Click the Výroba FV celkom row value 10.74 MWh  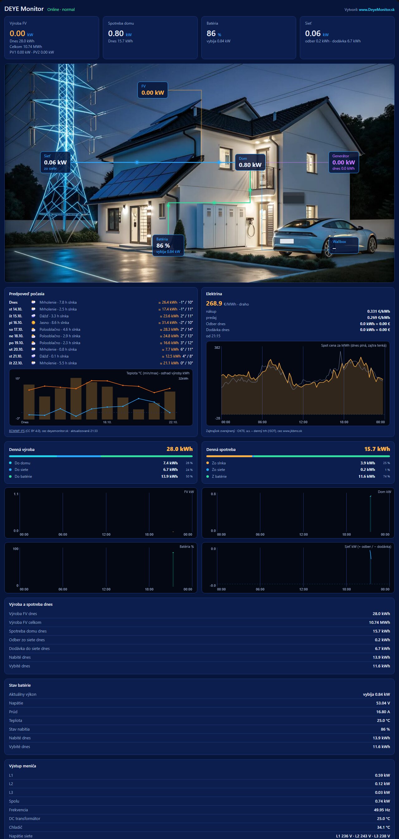coord(379,623)
